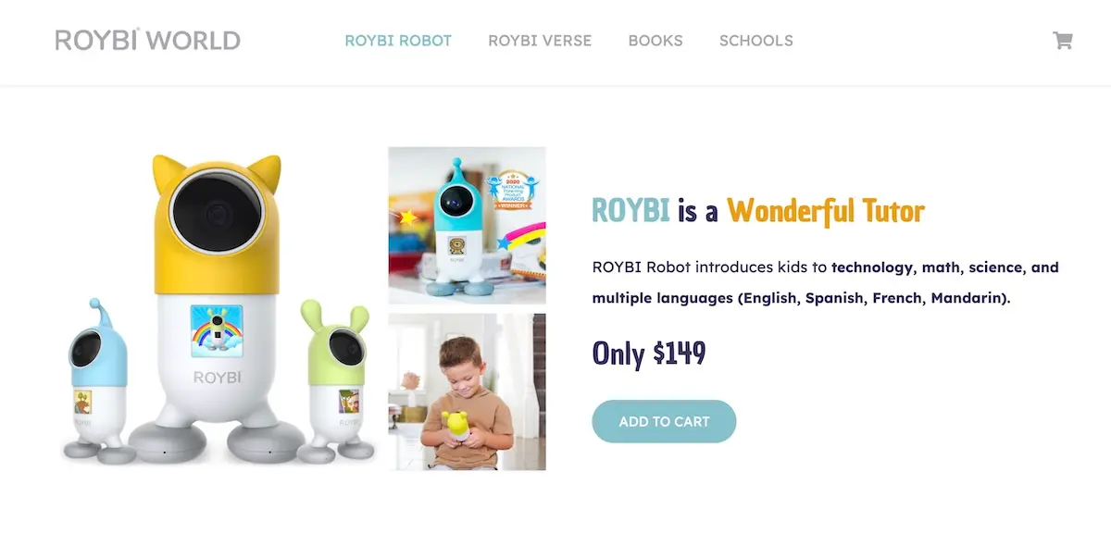Image resolution: width=1111 pixels, height=534 pixels.
Task: Click the rainbow screen on yellow robot
Action: click(x=217, y=331)
